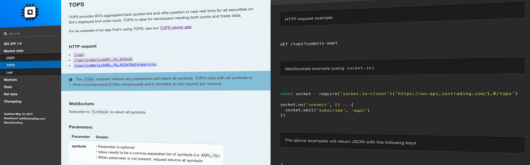The image size is (530, 165).
Task: Open the Changelog sidebar section
Action: 12,101
